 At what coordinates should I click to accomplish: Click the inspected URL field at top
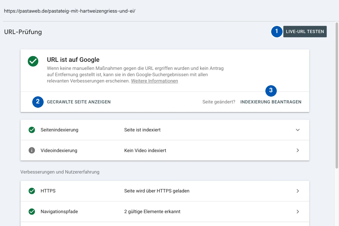pos(70,11)
